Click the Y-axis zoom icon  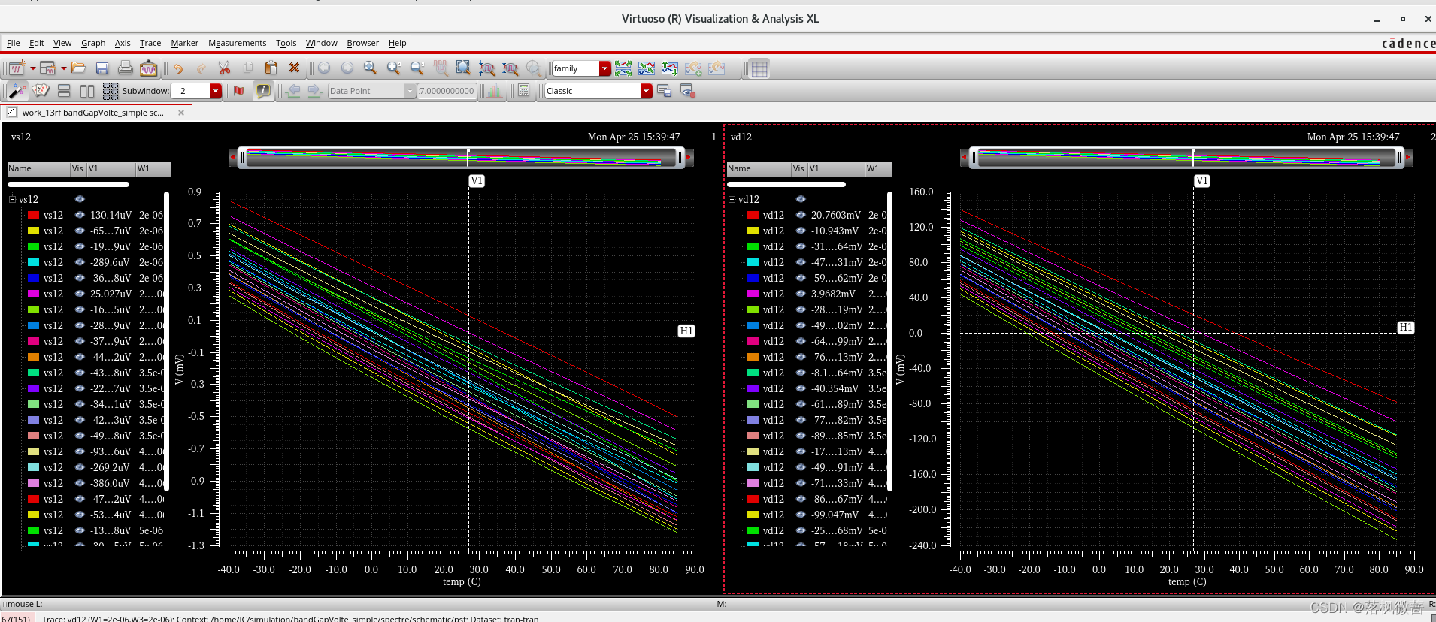coord(510,68)
